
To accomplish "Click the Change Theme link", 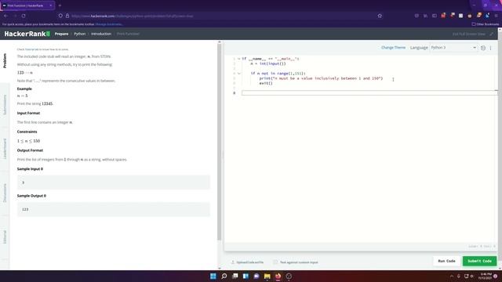I will coord(393,48).
